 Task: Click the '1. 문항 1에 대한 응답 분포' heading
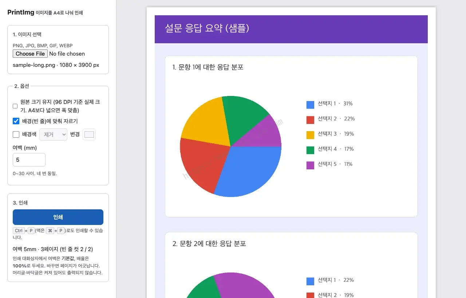click(208, 67)
